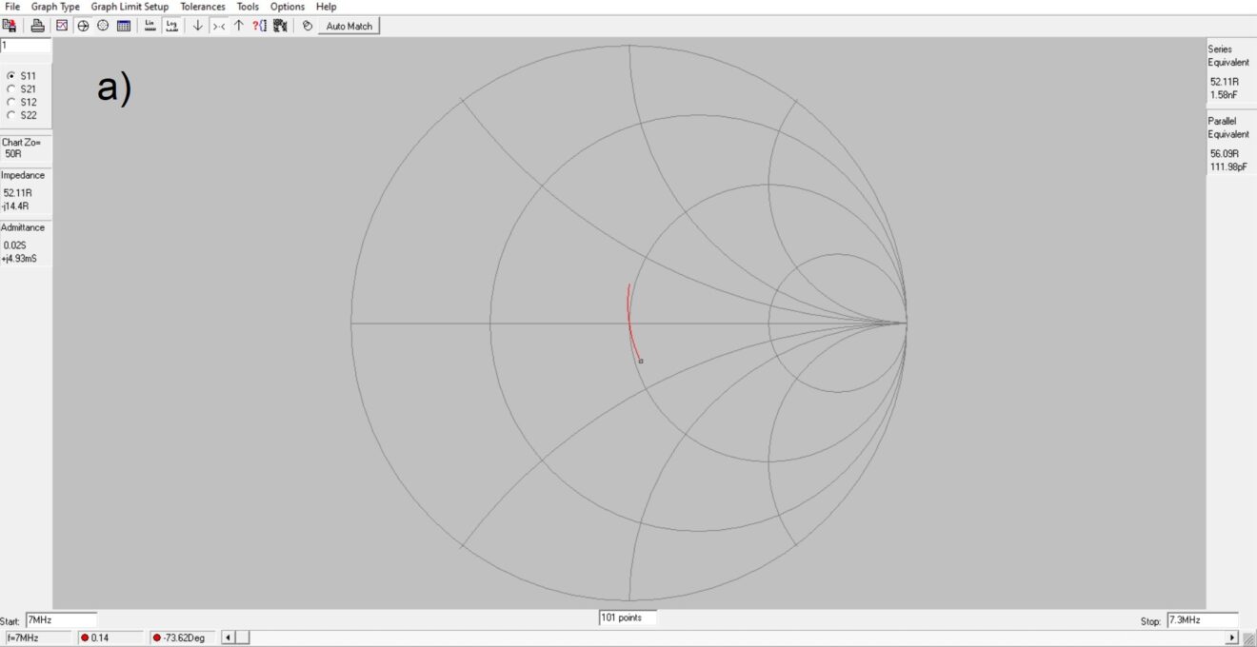Screen dimensions: 1257x647
Task: Click the printer icon in the toolbar
Action: coord(37,26)
